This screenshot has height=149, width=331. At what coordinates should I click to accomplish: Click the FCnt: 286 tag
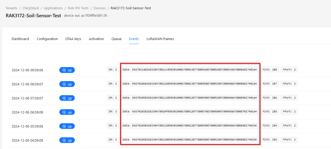pos(270,98)
